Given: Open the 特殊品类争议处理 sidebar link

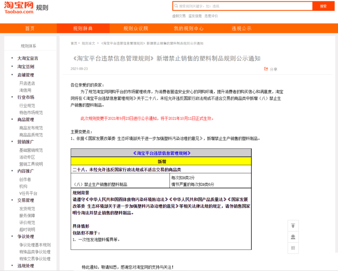Looking at the screenshot, I should 35,252.
